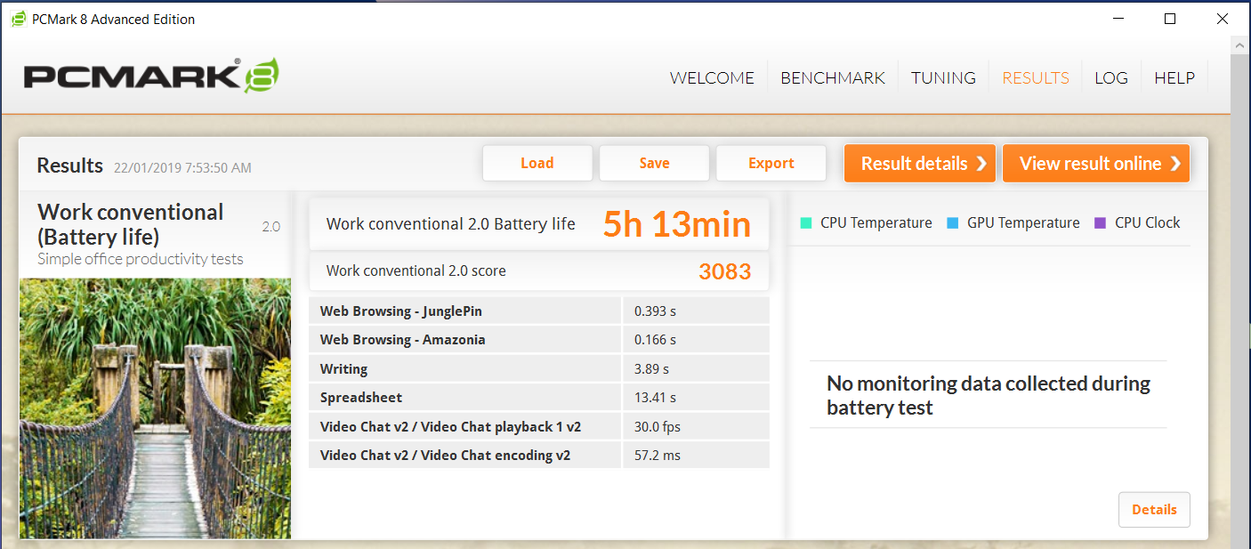Click the PCMARK 8 logo in header

(151, 77)
